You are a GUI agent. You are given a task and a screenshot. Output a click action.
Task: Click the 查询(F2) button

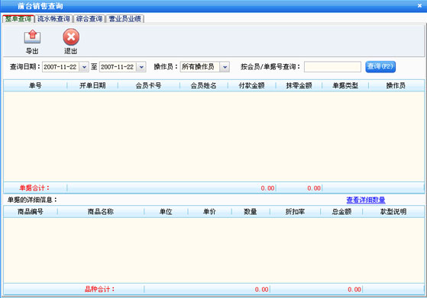point(380,66)
